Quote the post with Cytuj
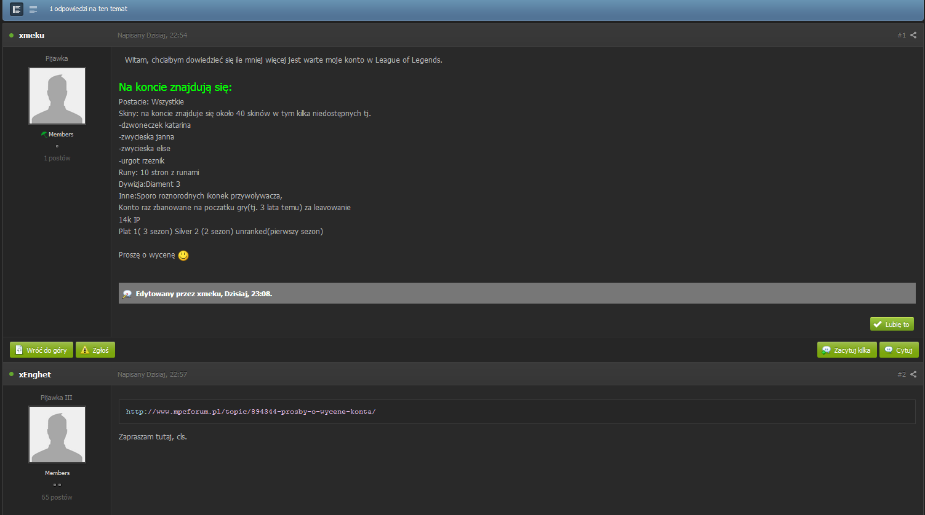Viewport: 925px width, 515px height. pos(899,350)
